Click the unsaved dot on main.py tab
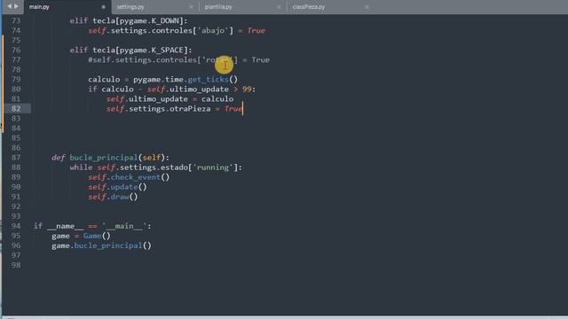Viewport: 568px width, 319px height. pos(103,7)
